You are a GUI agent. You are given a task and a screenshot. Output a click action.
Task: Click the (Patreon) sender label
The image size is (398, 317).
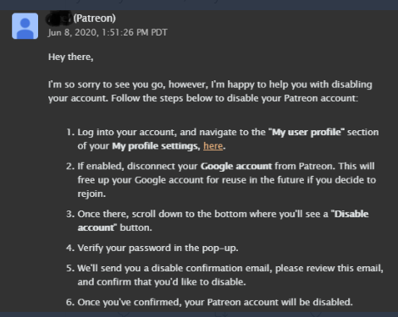pos(95,19)
